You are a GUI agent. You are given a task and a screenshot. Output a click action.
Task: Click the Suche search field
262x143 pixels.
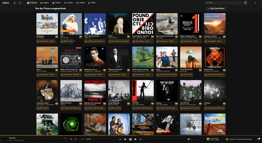click(223, 3)
